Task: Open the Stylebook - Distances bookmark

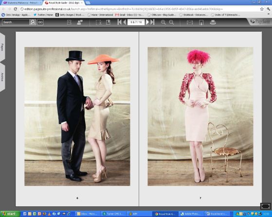Action: [194, 15]
